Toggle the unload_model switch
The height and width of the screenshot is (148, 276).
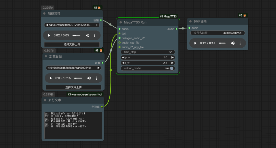point(172,68)
